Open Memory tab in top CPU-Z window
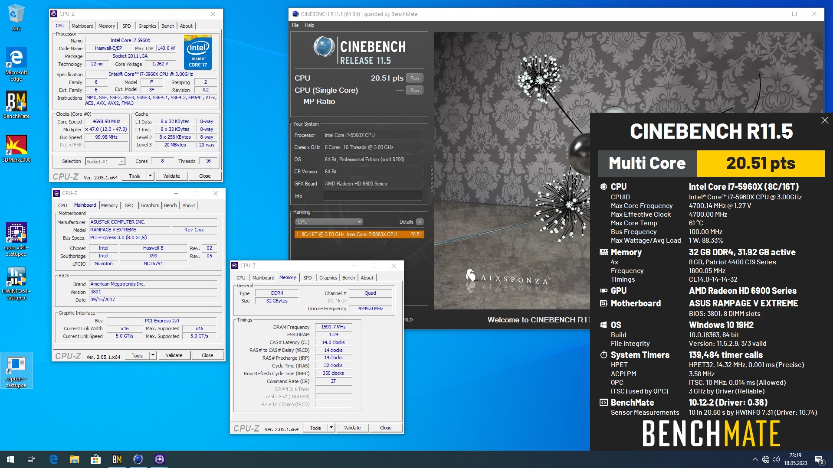 pos(107,26)
